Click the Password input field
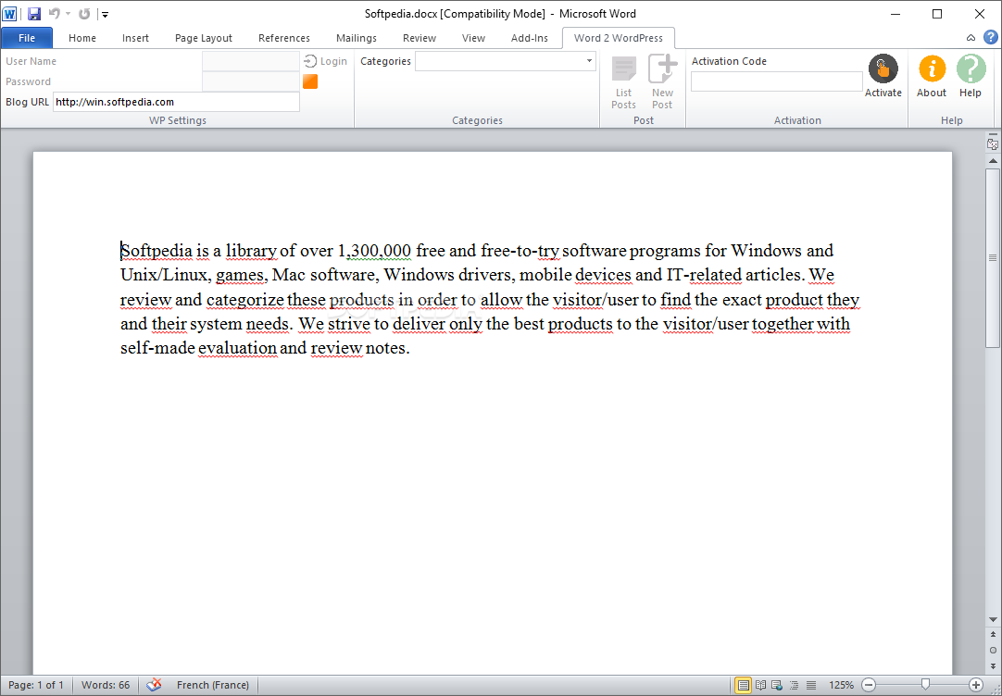1002x696 pixels. point(250,81)
